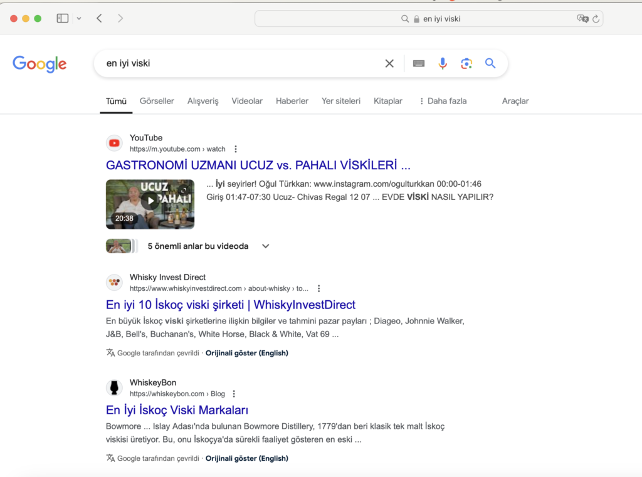The width and height of the screenshot is (642, 477).
Task: Open the Araçlar tools button
Action: (x=515, y=101)
